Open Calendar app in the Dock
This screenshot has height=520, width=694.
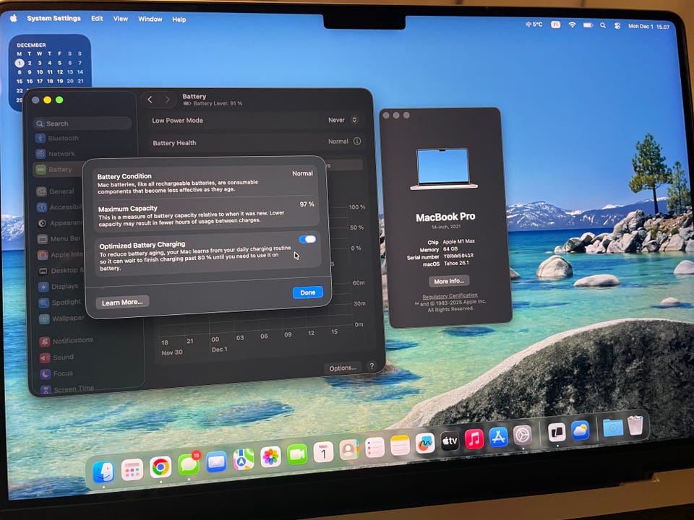pos(323,452)
